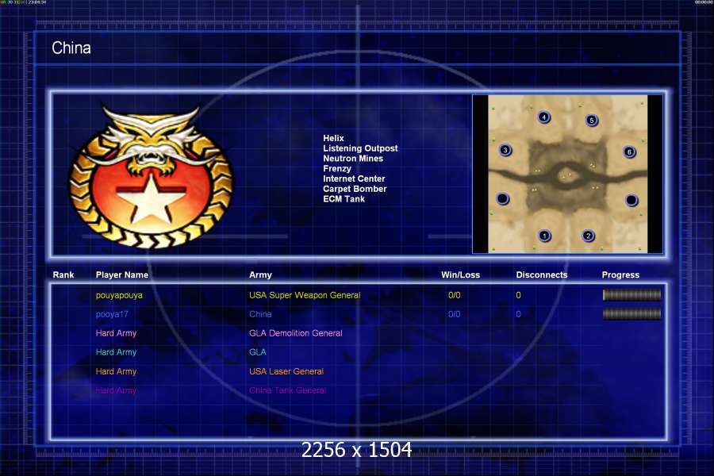Select Hard Army in USA Laser General row
The image size is (714, 476).
pos(116,371)
